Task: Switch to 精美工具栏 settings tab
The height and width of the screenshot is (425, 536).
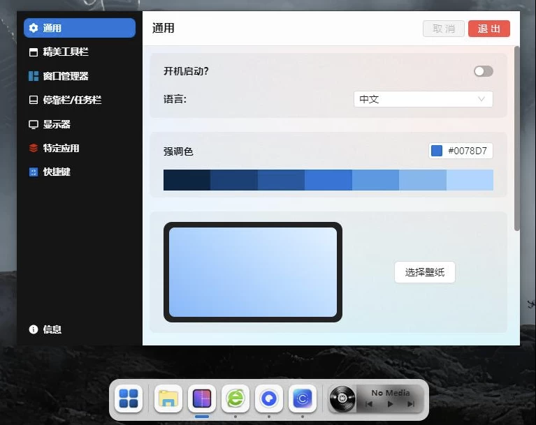Action: [x=65, y=52]
